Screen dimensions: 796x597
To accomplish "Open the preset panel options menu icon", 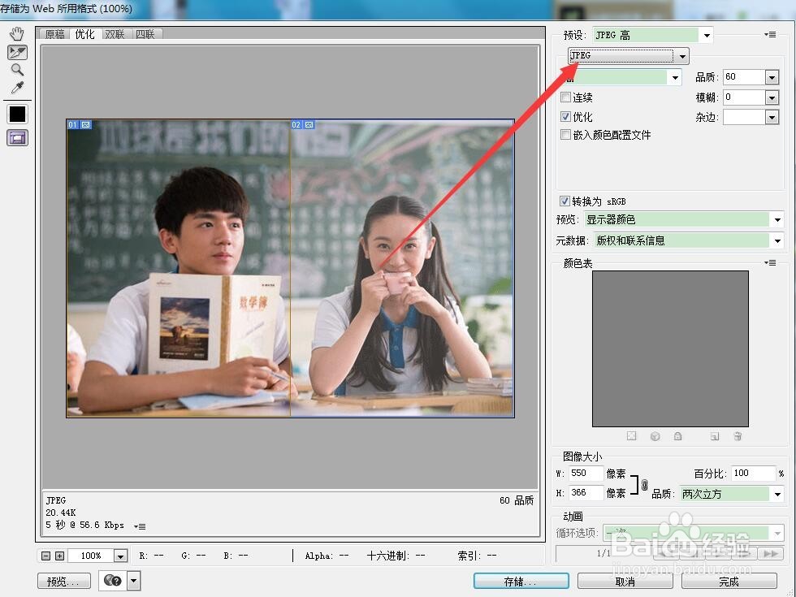I will 770,34.
